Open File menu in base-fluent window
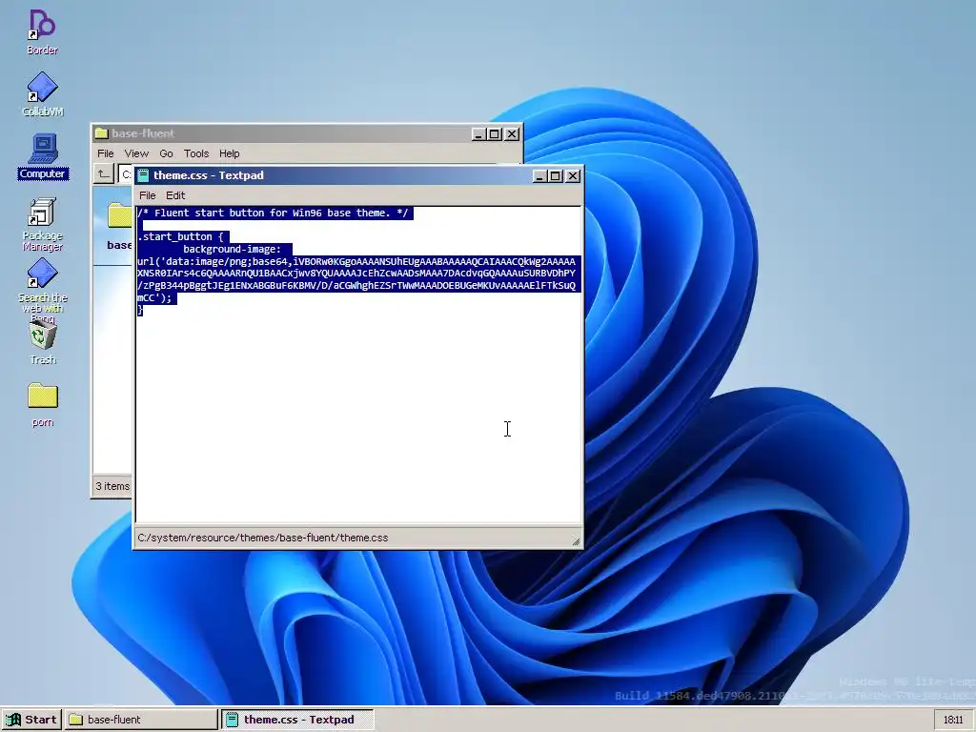 point(105,153)
